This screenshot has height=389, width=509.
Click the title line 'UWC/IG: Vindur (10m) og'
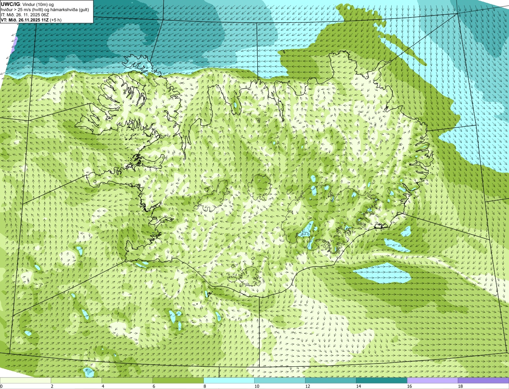(27, 4)
